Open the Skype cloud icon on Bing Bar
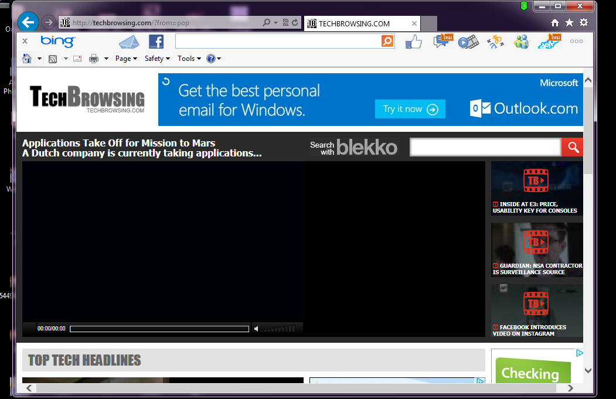The height and width of the screenshot is (399, 616). (549, 41)
